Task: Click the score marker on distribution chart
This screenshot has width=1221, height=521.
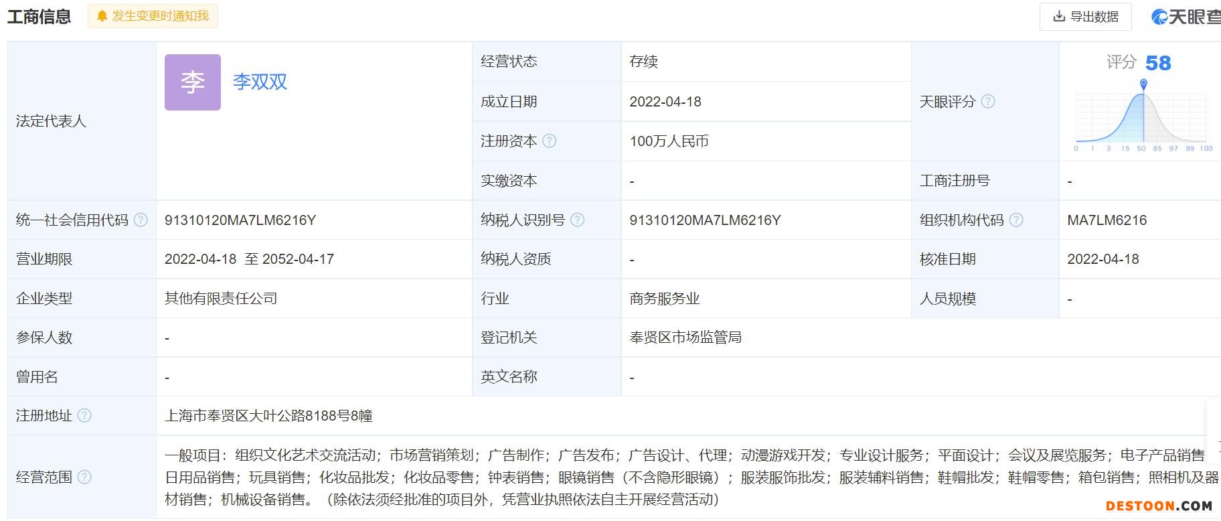Action: tap(1143, 84)
